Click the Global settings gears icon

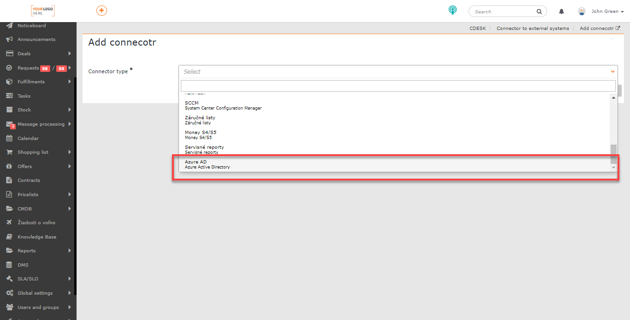coord(9,293)
